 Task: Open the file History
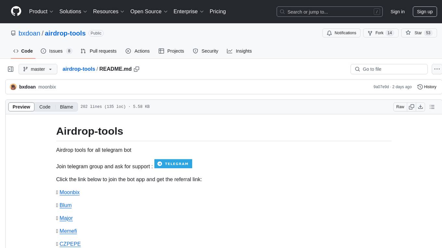click(427, 87)
